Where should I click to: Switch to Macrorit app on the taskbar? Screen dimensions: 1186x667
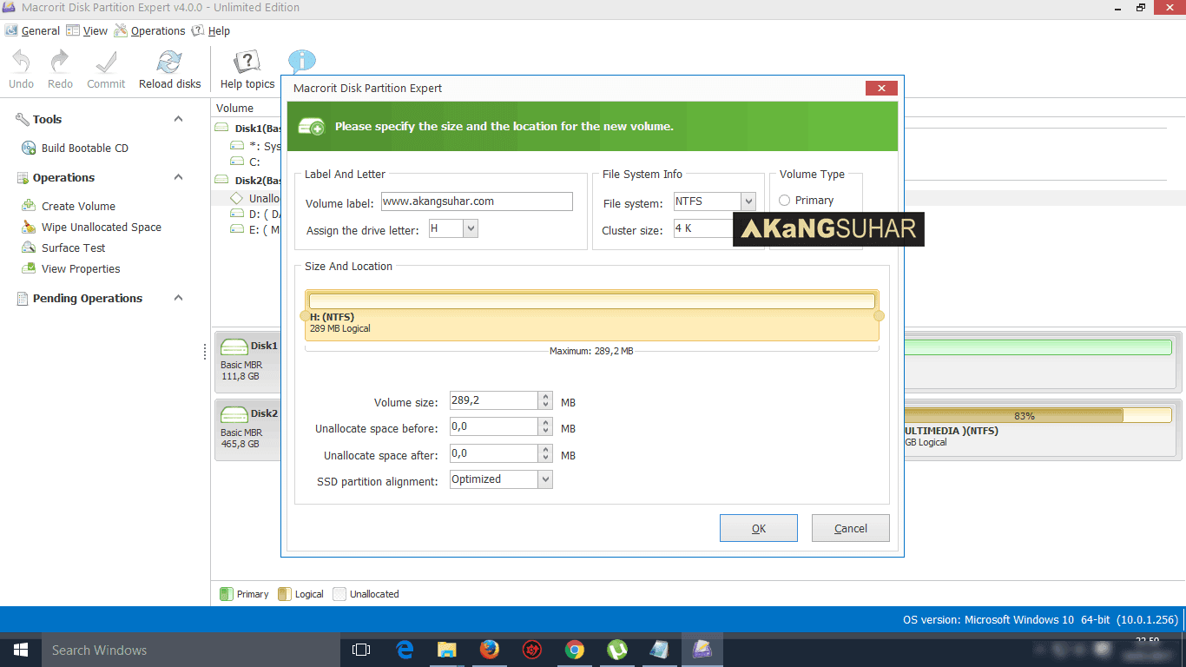point(702,650)
